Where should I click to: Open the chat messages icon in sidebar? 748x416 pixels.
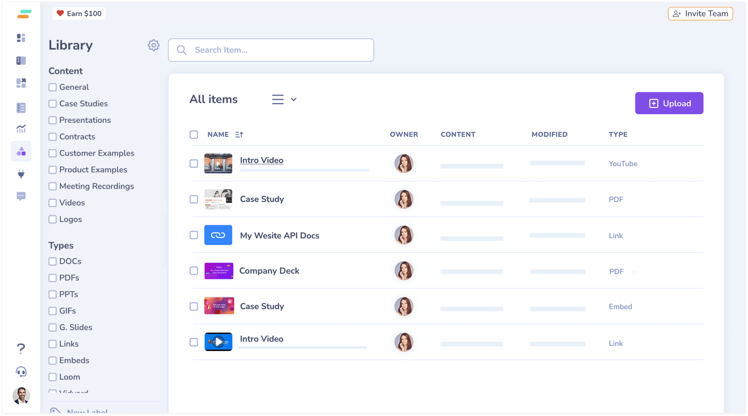[x=21, y=196]
